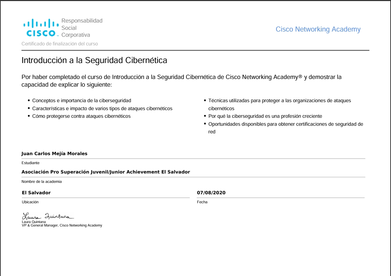Click "VP & General Manager, Cisco Networking Academy"
The height and width of the screenshot is (276, 391).
[x=62, y=225]
